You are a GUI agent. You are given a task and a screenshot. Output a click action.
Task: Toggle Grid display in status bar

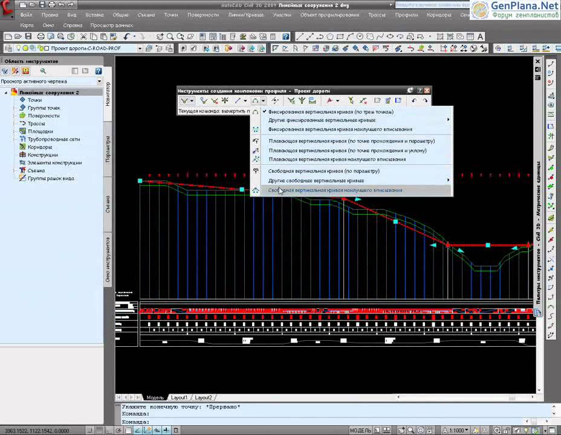coord(99,430)
